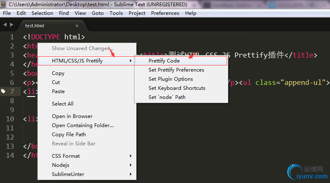Screen dimensions: 330x183
Task: Click line number 10 in gutter
Action: coord(10,119)
